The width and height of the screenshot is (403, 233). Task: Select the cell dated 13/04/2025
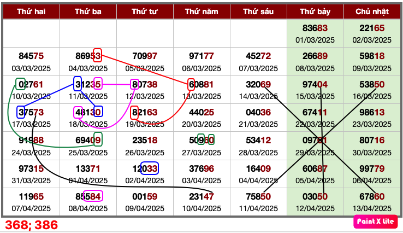(372, 202)
